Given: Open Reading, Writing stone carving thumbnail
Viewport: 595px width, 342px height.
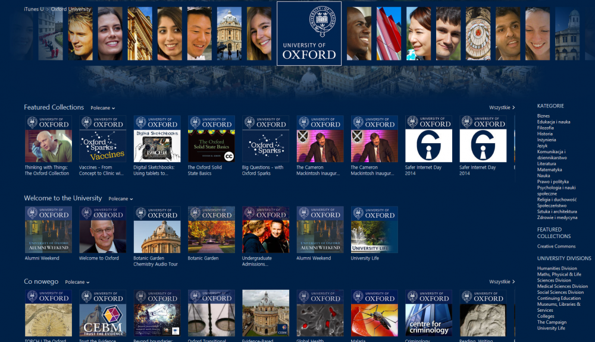Looking at the screenshot, I should (483, 313).
